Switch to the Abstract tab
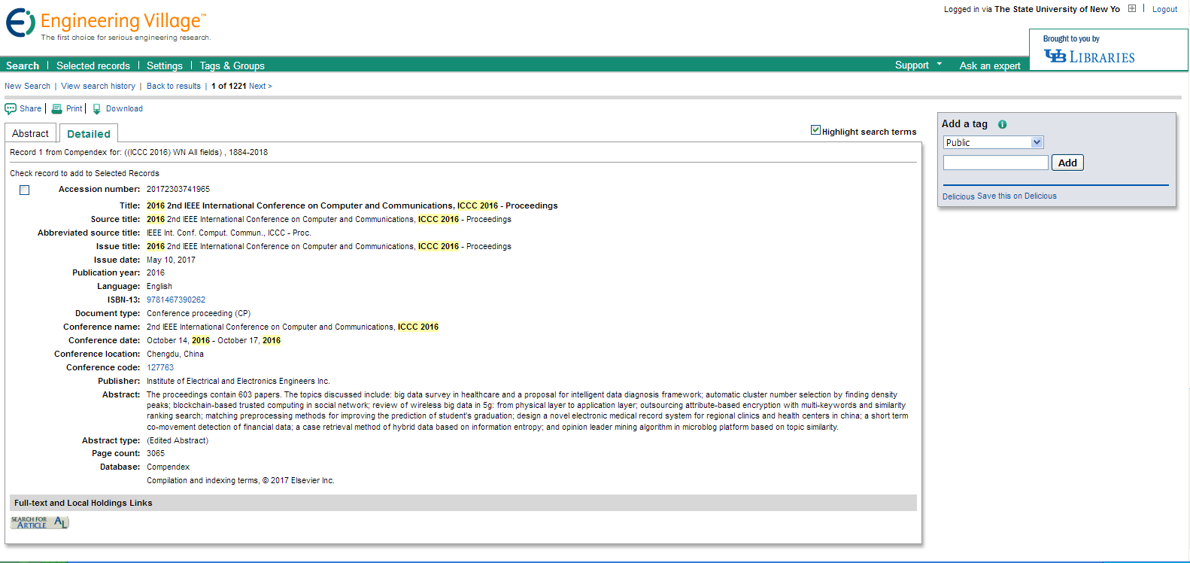This screenshot has width=1190, height=563. (30, 134)
